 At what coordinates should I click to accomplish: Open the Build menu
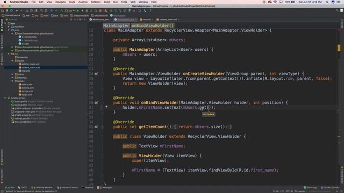point(107,2)
